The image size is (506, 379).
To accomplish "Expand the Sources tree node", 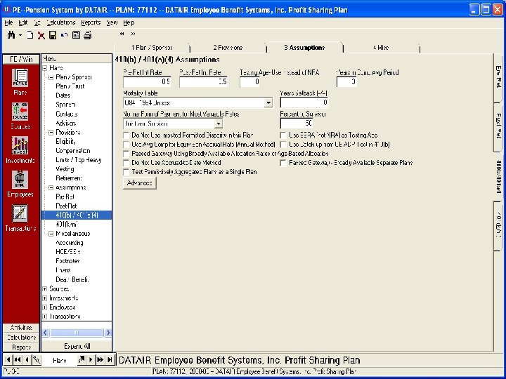I will click(x=45, y=288).
